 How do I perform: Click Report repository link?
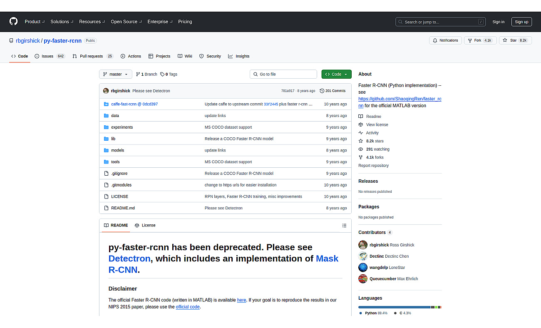373,166
